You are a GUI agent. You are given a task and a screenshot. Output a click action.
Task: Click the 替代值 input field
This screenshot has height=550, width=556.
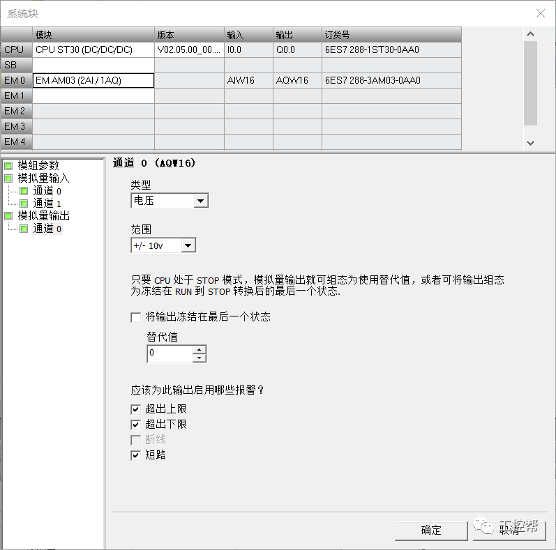point(170,353)
